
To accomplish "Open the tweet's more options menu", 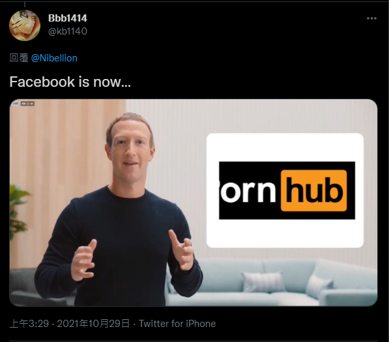I will [371, 18].
